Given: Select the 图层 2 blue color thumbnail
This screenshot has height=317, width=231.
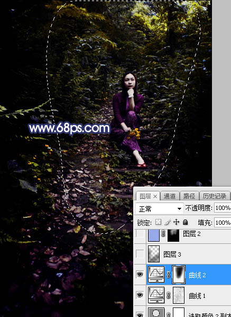Looking at the screenshot, I should click(x=154, y=235).
